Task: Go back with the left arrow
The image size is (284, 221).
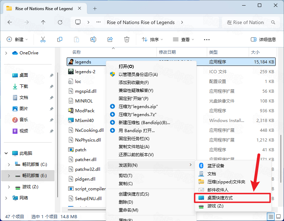Action: 10,22
